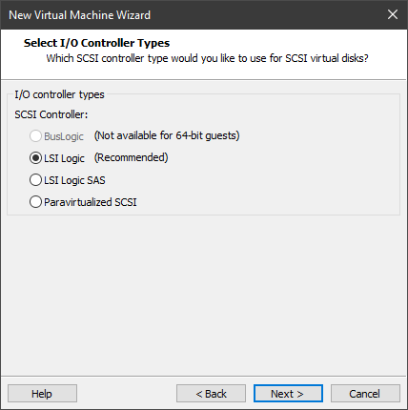The height and width of the screenshot is (410, 408).
Task: Choose the LSI Logic SAS radio option
Action: (x=35, y=180)
